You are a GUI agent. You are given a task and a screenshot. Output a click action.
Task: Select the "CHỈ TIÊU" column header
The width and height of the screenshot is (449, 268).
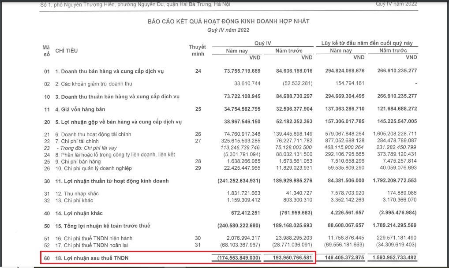66,51
